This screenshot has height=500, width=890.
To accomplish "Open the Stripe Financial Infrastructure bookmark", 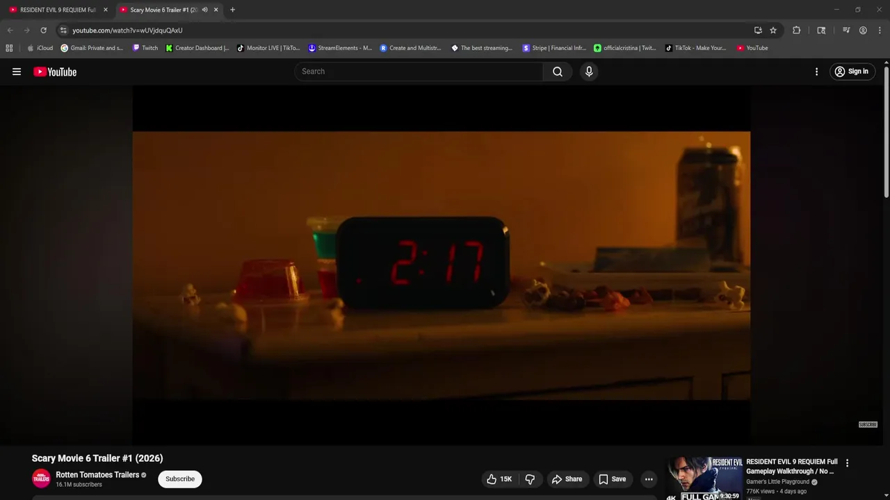I will pos(554,48).
